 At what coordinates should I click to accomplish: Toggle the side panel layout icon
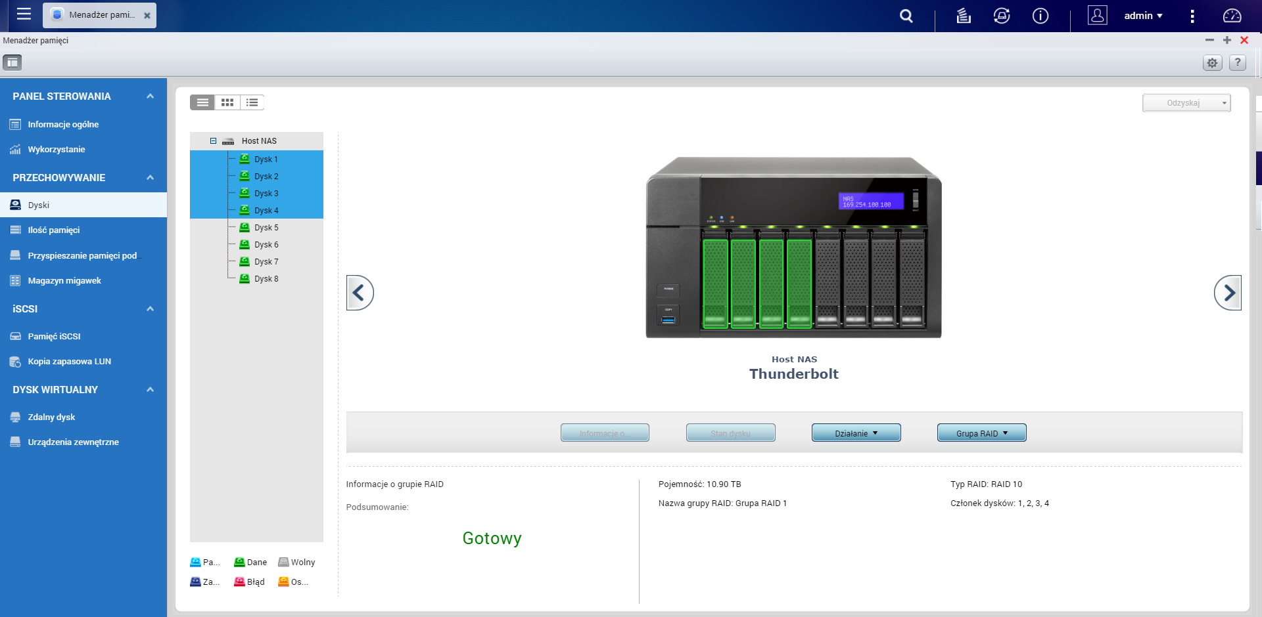12,62
